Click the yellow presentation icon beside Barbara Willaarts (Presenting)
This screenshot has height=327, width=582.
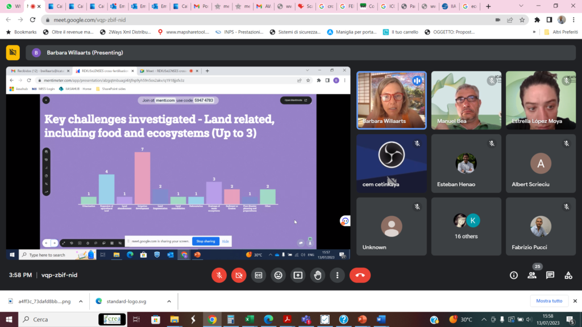point(13,53)
